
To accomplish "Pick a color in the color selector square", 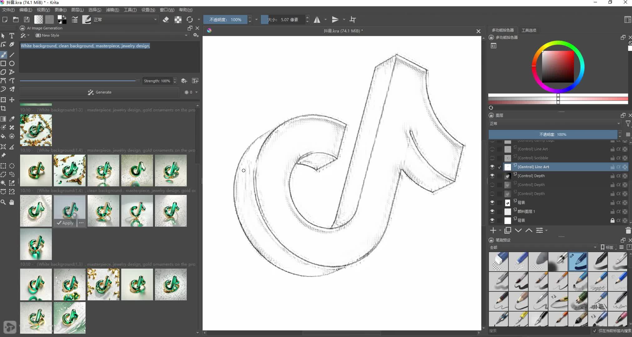I will (558, 67).
